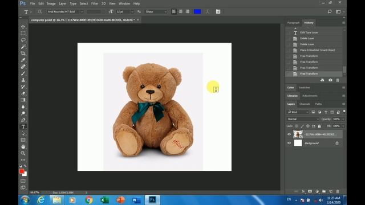Delete layer using Layers panel trash icon
365x205 pixels.
click(x=338, y=191)
